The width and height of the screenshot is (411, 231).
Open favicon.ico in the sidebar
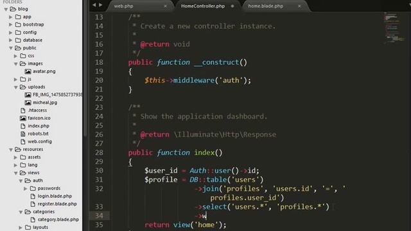pyautogui.click(x=39, y=118)
